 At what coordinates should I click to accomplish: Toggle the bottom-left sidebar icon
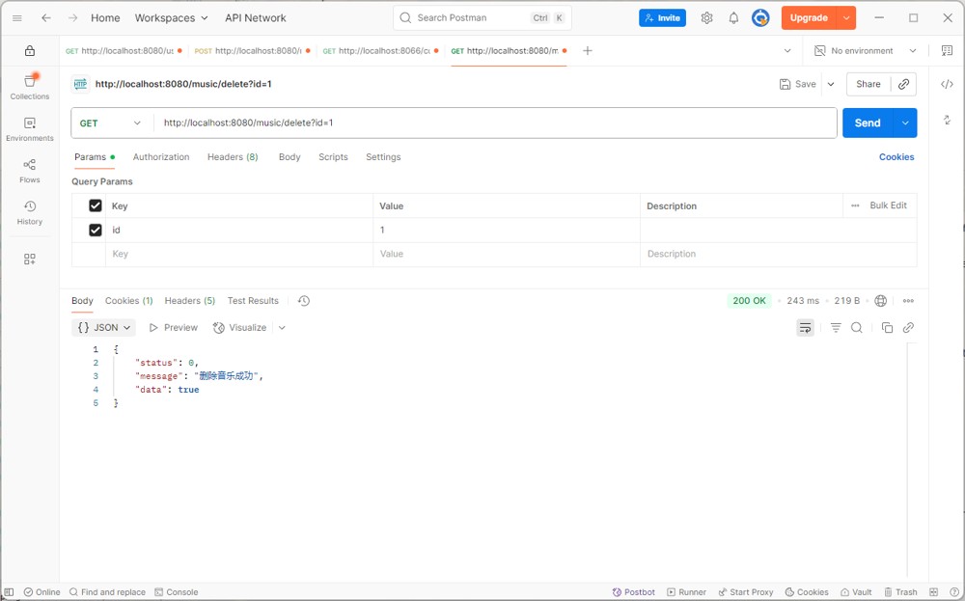[9, 592]
